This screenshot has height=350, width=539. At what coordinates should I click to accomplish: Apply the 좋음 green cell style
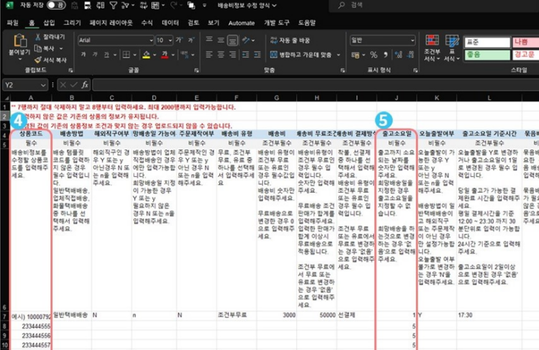(x=487, y=54)
